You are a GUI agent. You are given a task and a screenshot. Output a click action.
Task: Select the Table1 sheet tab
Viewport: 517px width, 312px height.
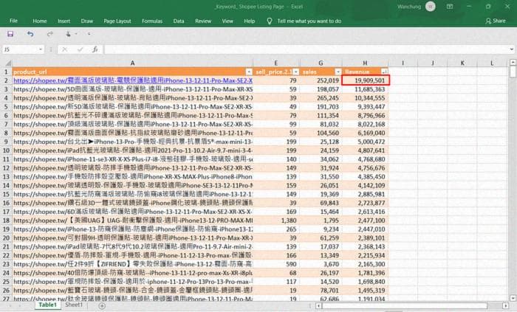(47, 305)
